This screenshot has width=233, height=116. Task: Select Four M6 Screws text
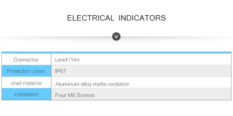pos(75,95)
